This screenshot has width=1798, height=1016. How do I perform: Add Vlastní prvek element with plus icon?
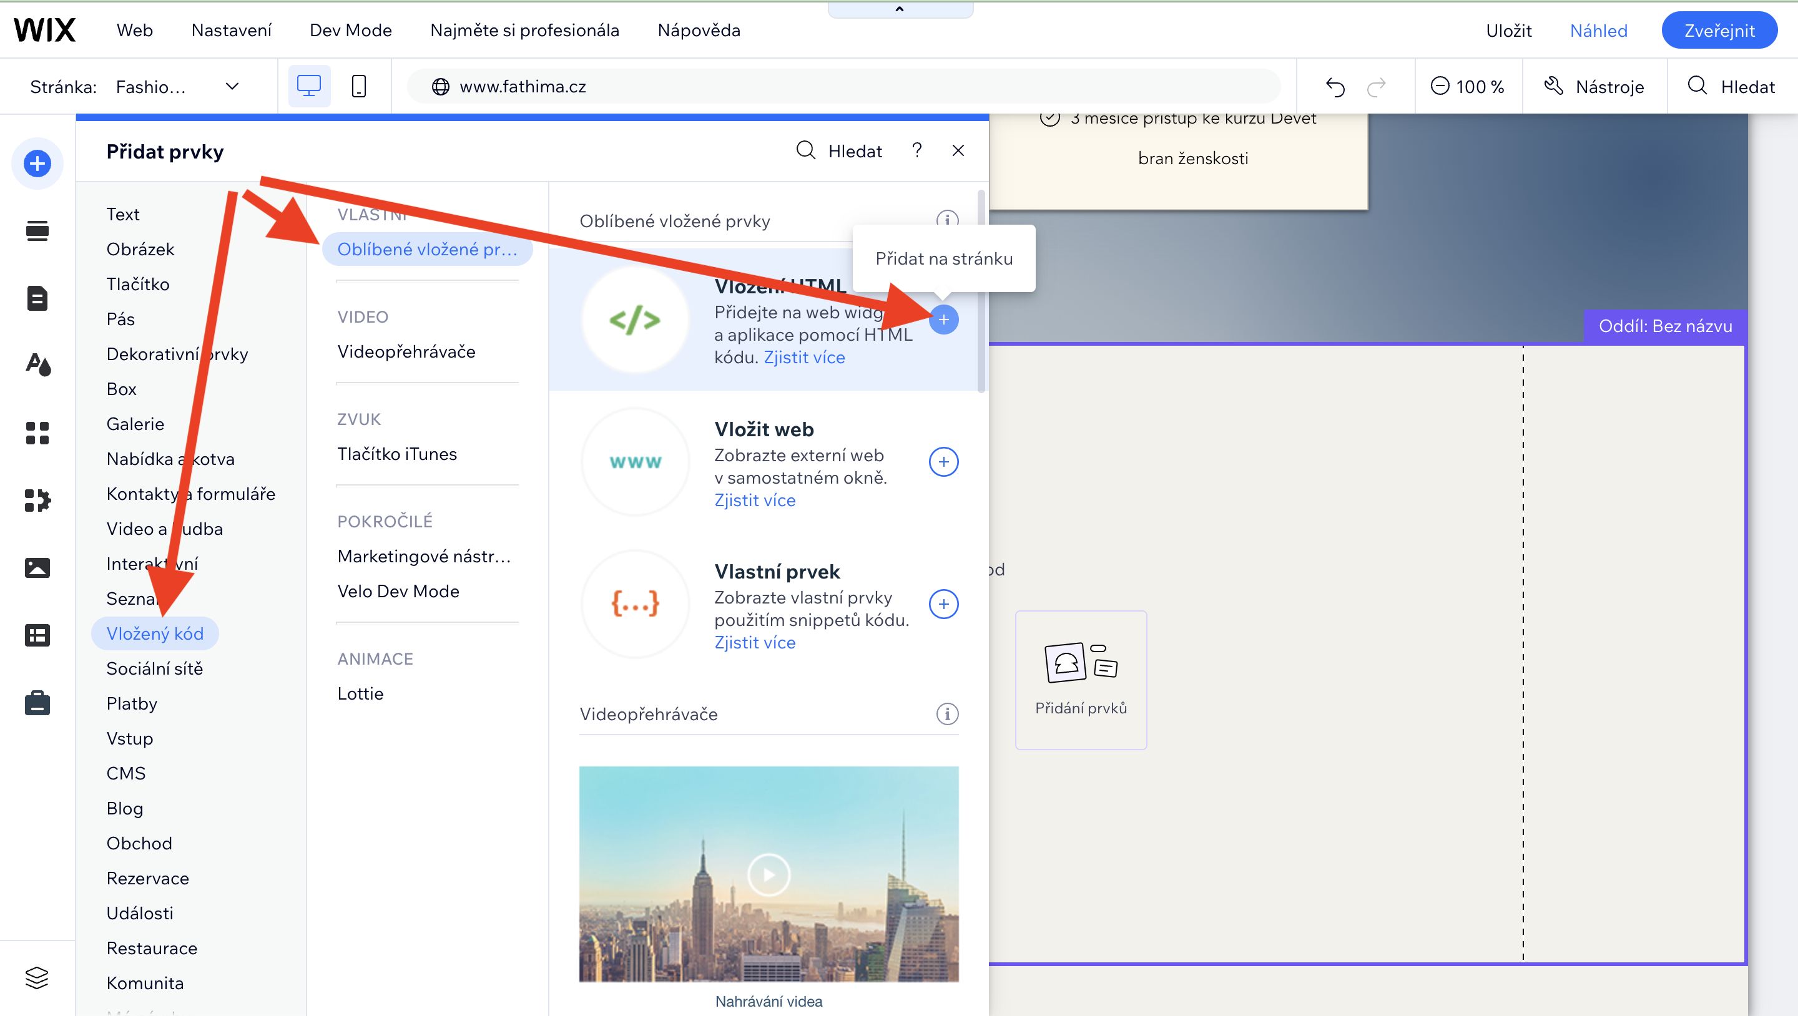(x=943, y=604)
